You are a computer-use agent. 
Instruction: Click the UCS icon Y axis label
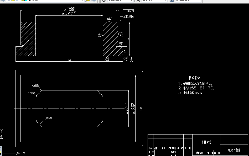pos(2,131)
